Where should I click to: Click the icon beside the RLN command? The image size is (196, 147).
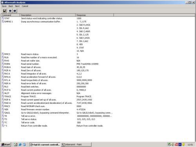(x=3, y=57)
